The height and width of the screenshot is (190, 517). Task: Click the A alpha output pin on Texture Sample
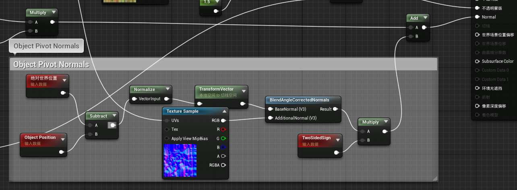click(x=223, y=156)
